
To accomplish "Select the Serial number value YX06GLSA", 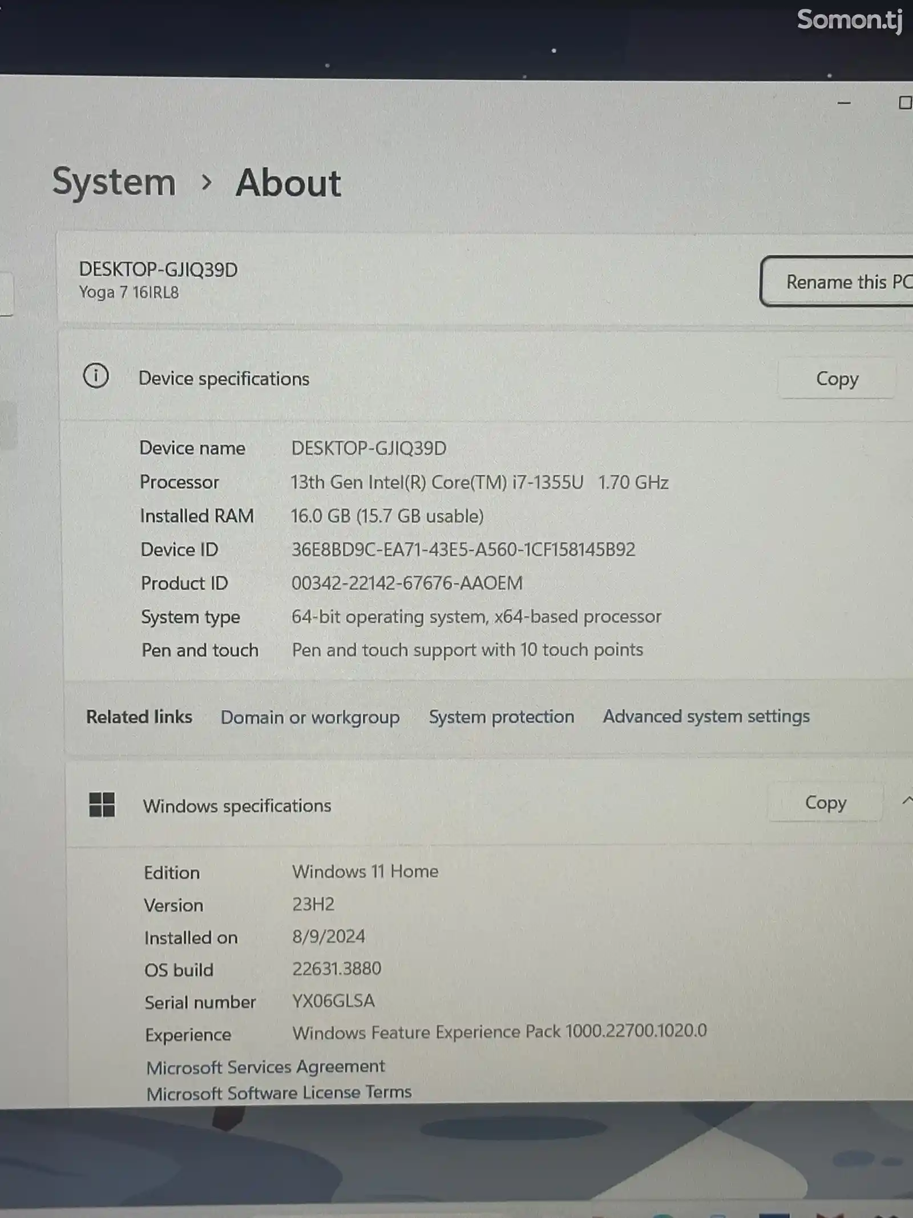I will (x=334, y=1001).
